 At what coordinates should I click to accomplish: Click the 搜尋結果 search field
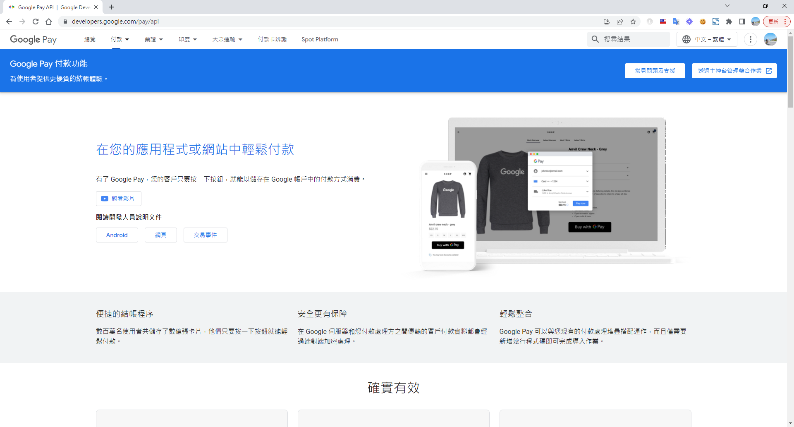[633, 39]
